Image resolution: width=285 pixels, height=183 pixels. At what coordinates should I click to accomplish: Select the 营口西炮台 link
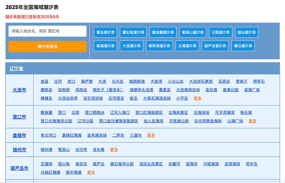tap(95, 113)
